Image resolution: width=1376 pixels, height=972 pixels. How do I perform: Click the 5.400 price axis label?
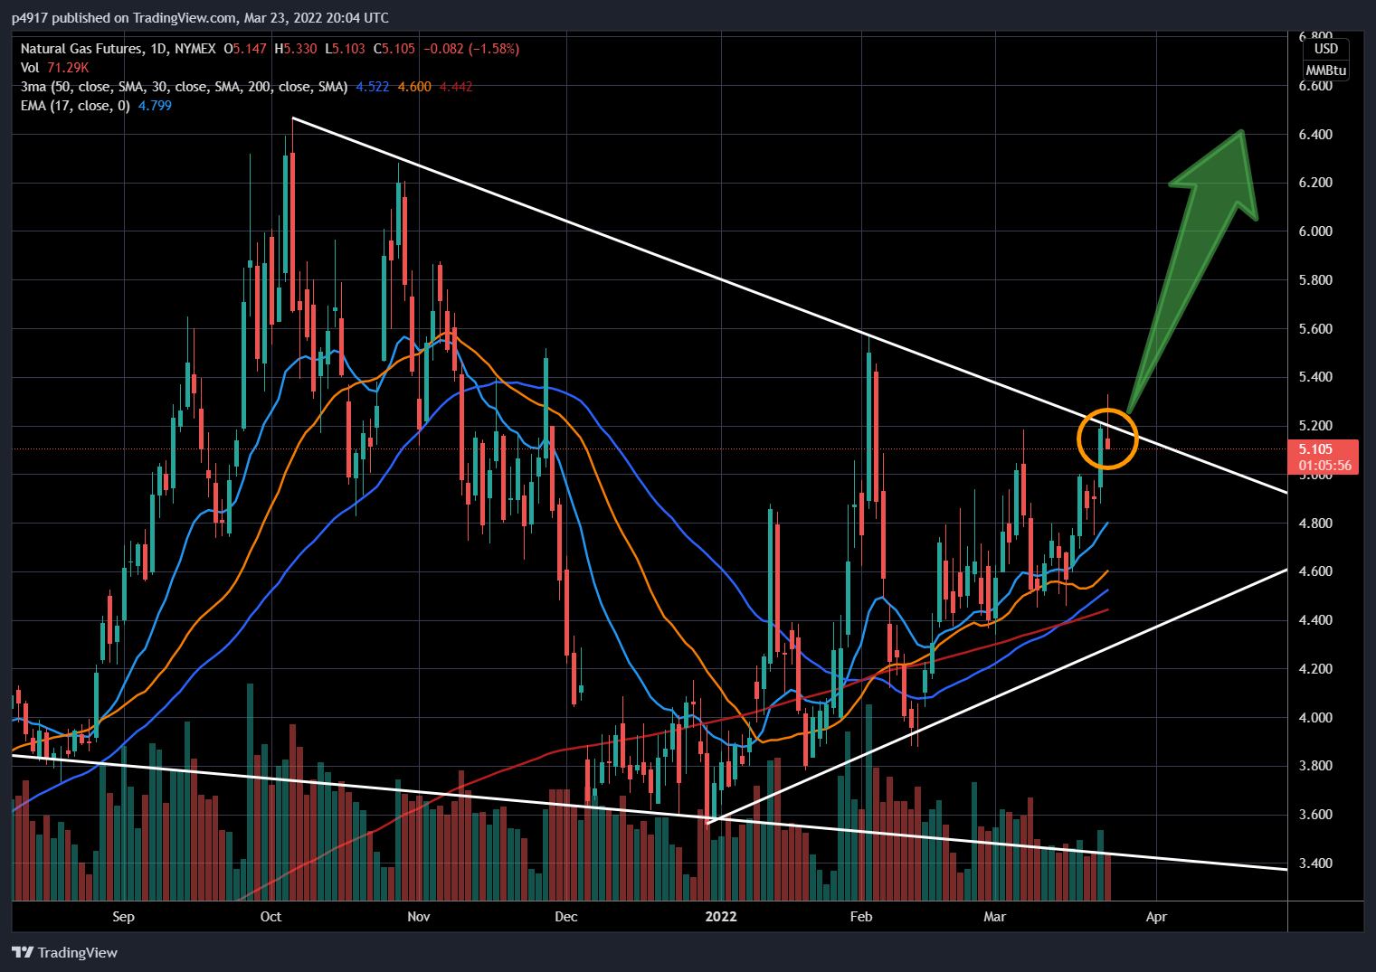point(1315,377)
